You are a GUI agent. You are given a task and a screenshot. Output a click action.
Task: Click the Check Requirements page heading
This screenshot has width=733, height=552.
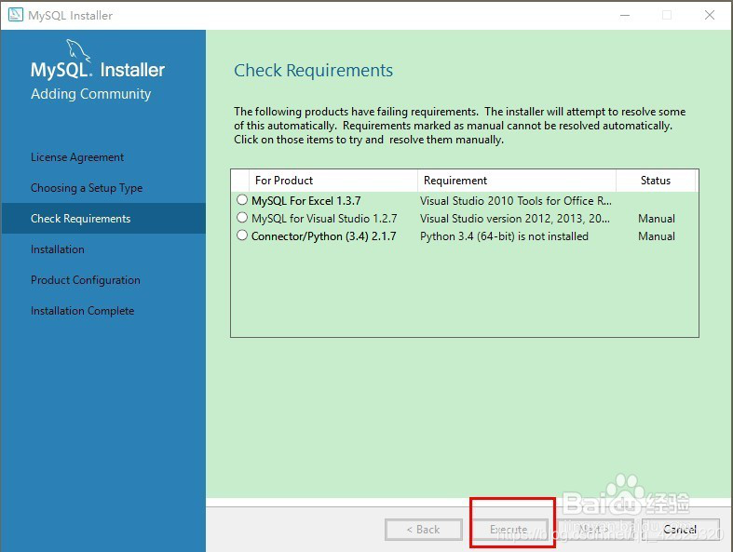313,71
